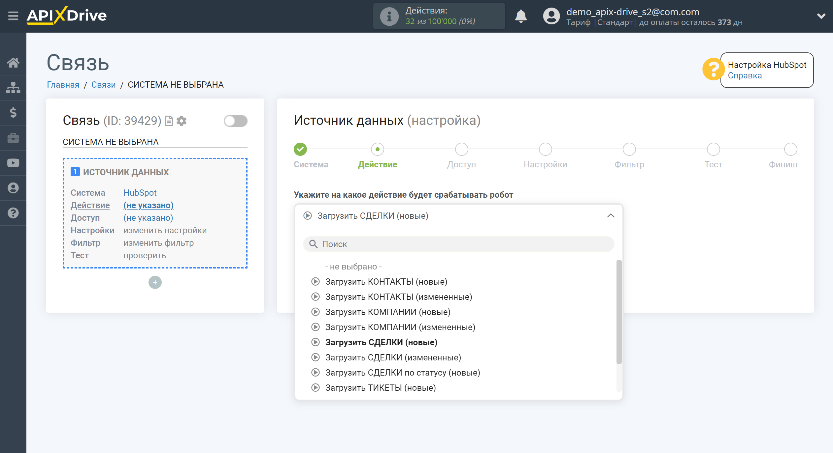833x453 pixels.
Task: Open the briefcase icon in sidebar
Action: click(x=13, y=138)
